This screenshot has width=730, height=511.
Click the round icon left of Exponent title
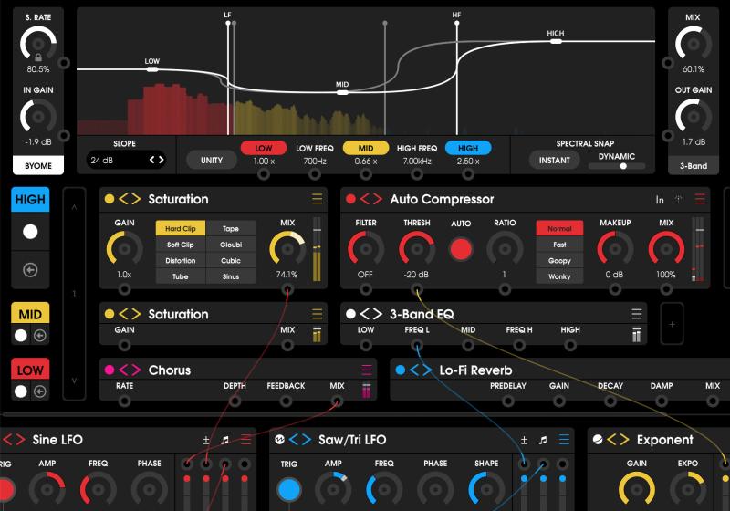(x=598, y=439)
